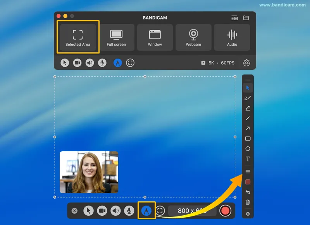This screenshot has width=310, height=225.
Task: Close the drawing toolbar
Action: (248, 214)
